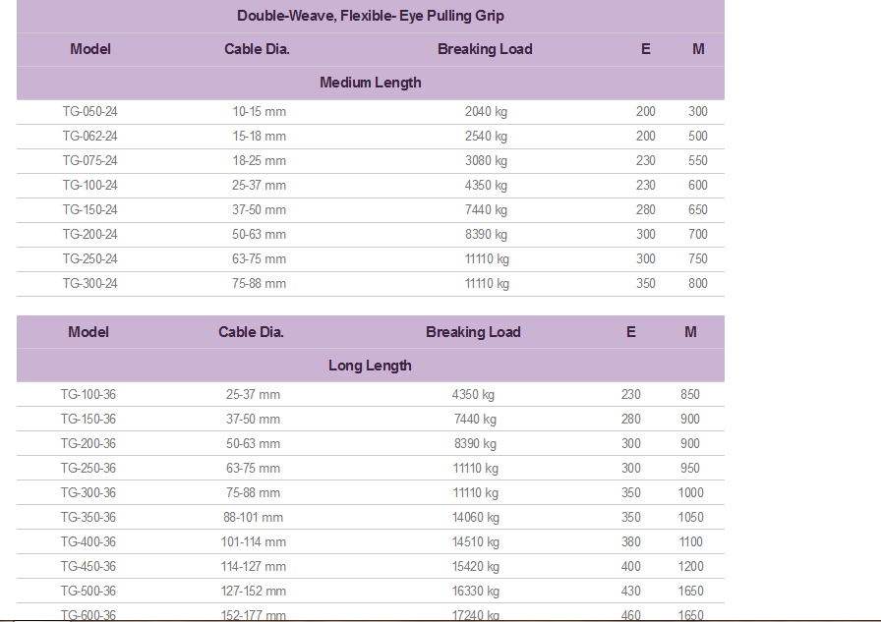
Task: Click breaking load 14510 kg
Action: point(475,542)
